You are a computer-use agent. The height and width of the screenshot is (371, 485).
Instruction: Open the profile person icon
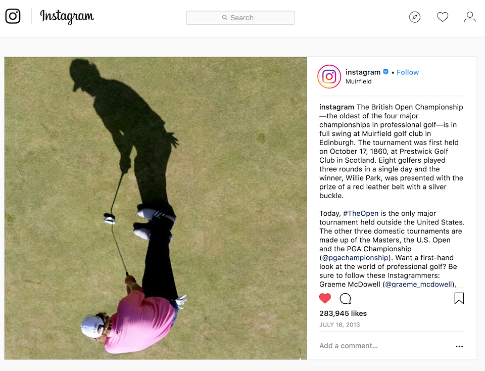point(469,17)
